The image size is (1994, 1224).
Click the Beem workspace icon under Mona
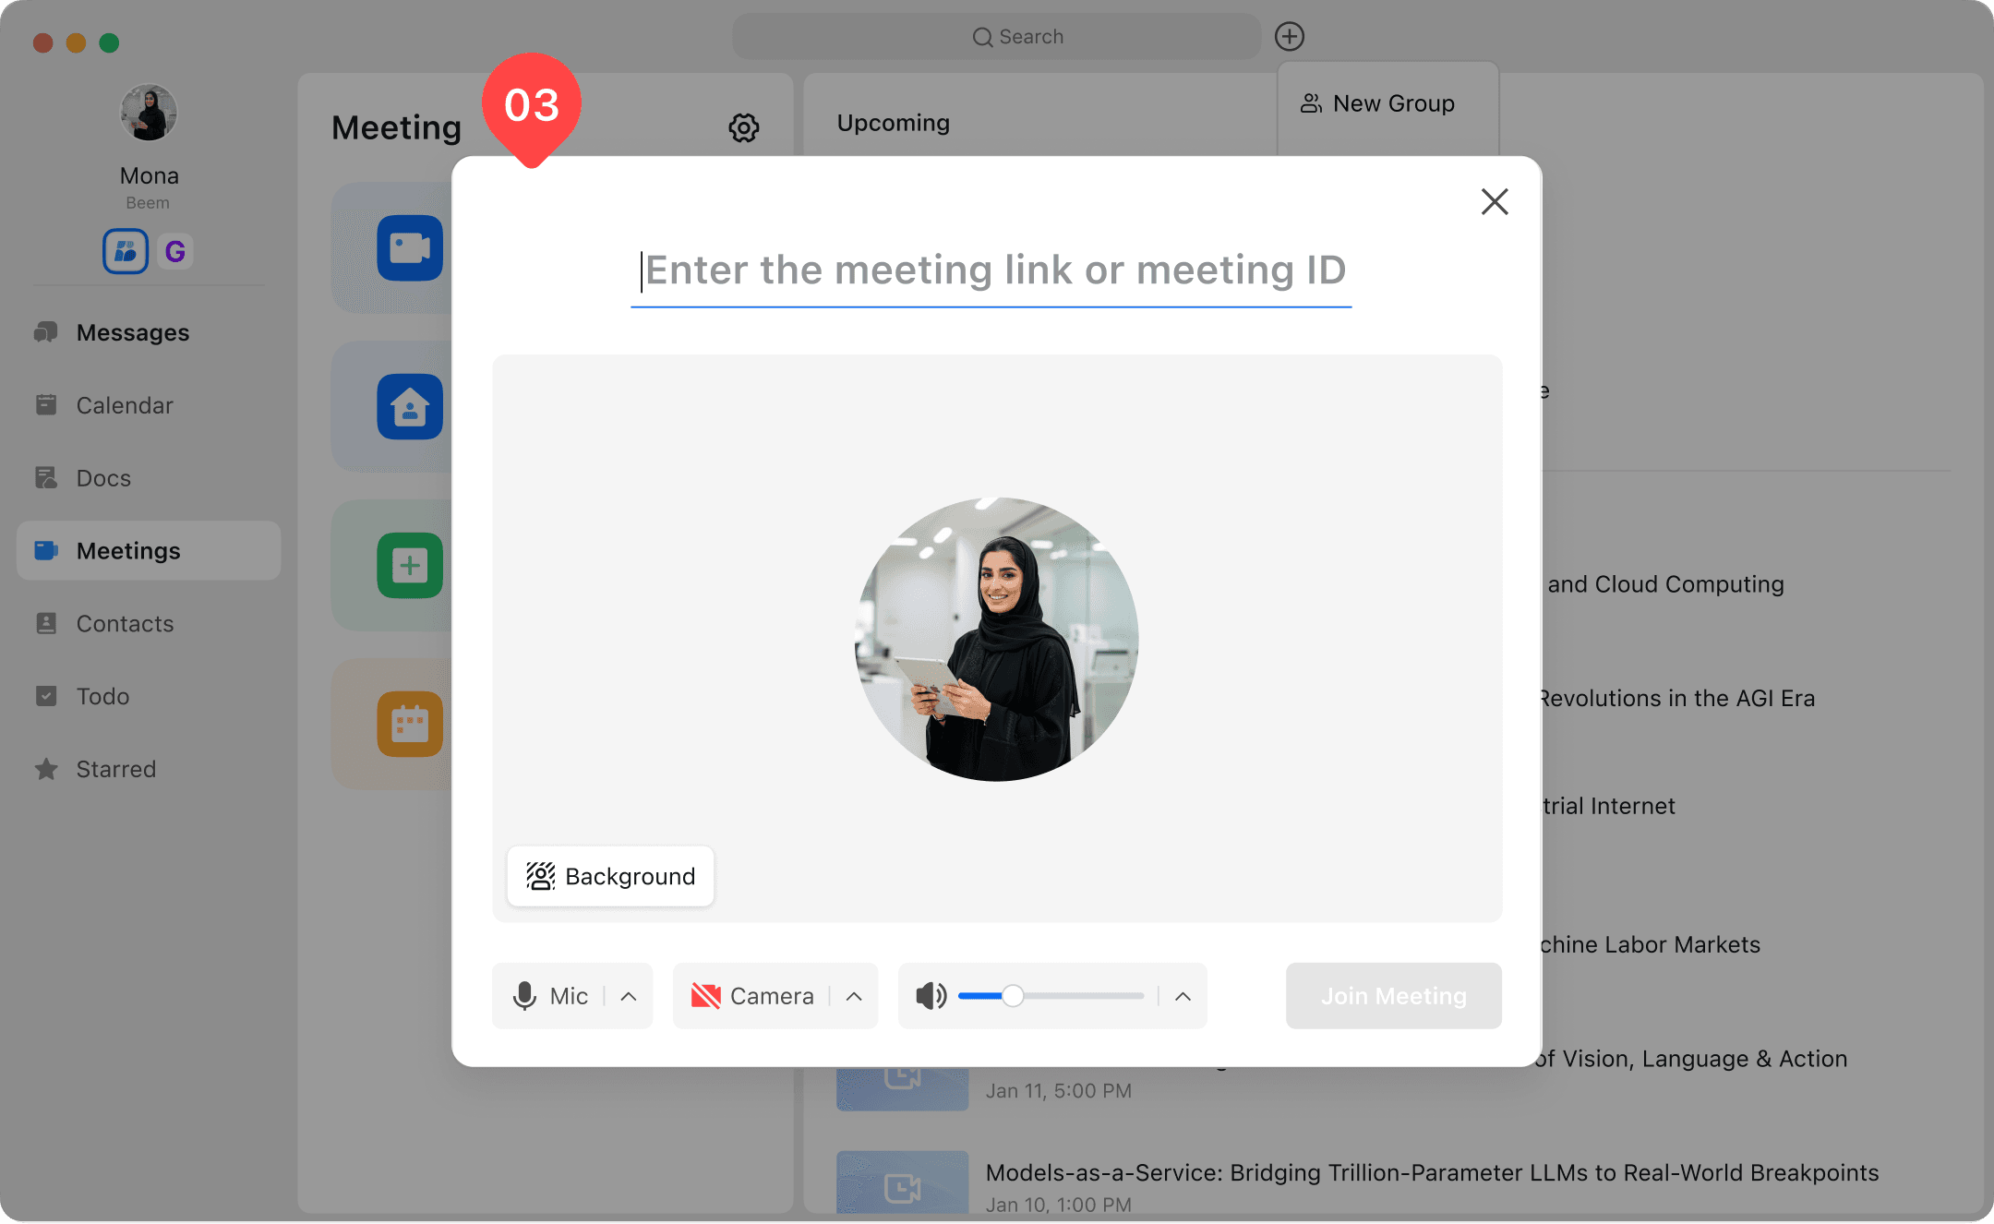pyautogui.click(x=126, y=251)
